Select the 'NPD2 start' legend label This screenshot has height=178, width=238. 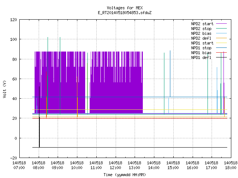[202, 24]
